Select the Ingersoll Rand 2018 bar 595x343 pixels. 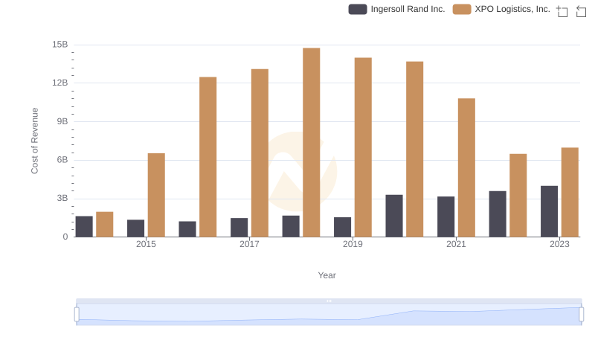coord(291,226)
